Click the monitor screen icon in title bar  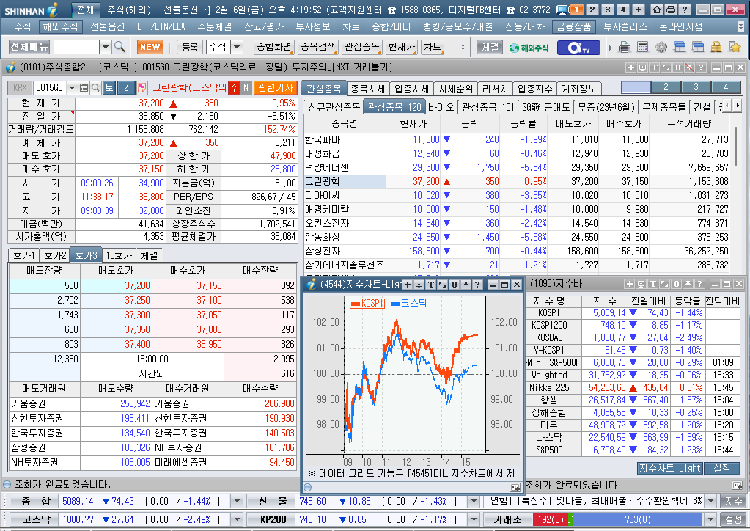coord(562,10)
